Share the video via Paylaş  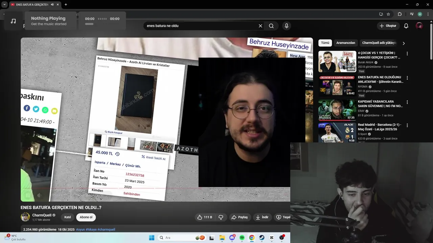point(240,217)
